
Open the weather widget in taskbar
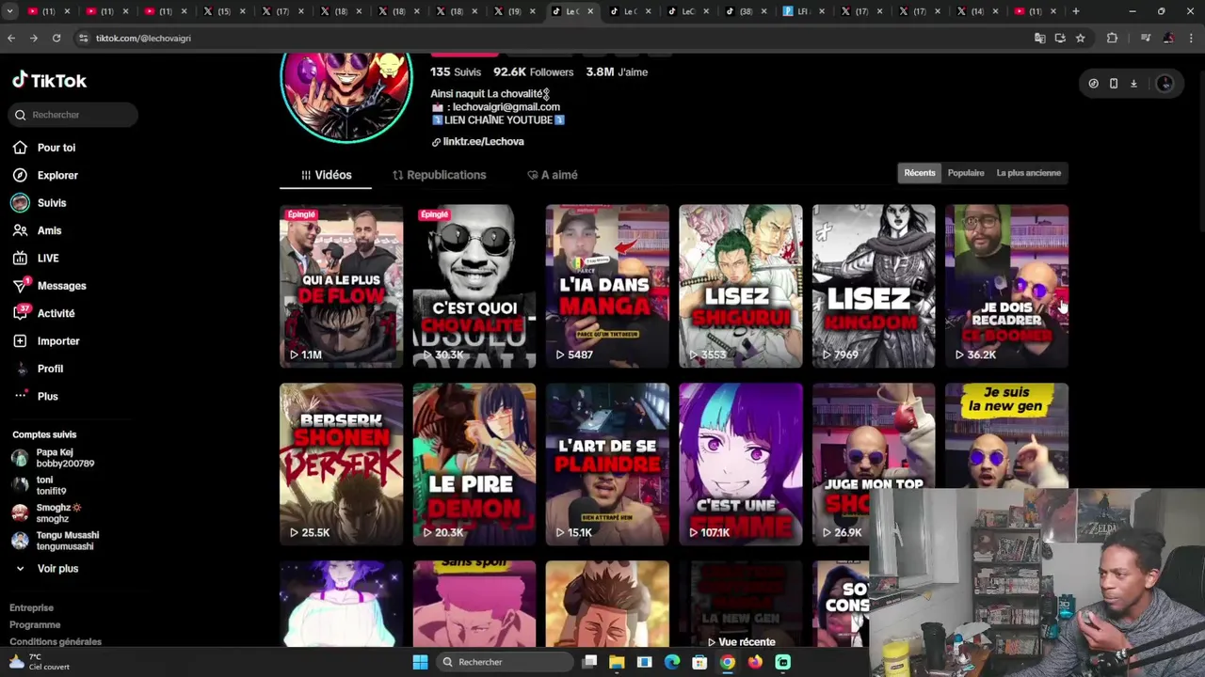pyautogui.click(x=40, y=662)
